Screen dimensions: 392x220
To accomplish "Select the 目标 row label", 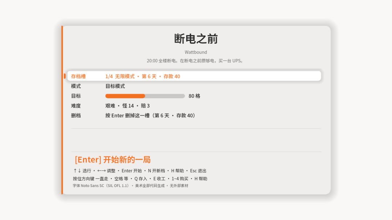I will pyautogui.click(x=76, y=96).
